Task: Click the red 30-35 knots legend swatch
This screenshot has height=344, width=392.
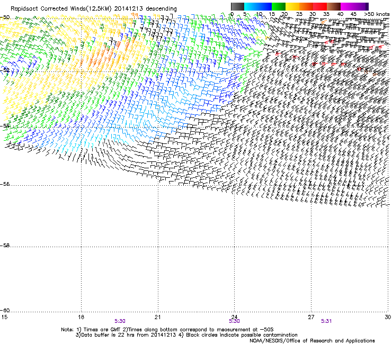Action: pyautogui.click(x=320, y=6)
